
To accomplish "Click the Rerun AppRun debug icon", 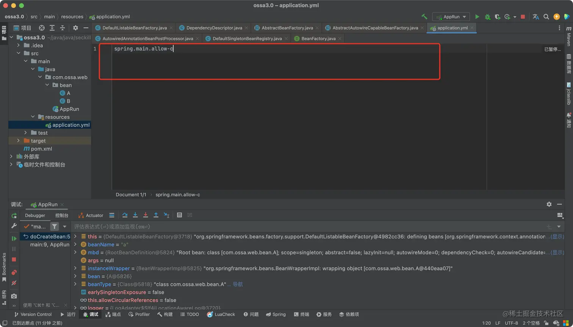I will pos(14,216).
